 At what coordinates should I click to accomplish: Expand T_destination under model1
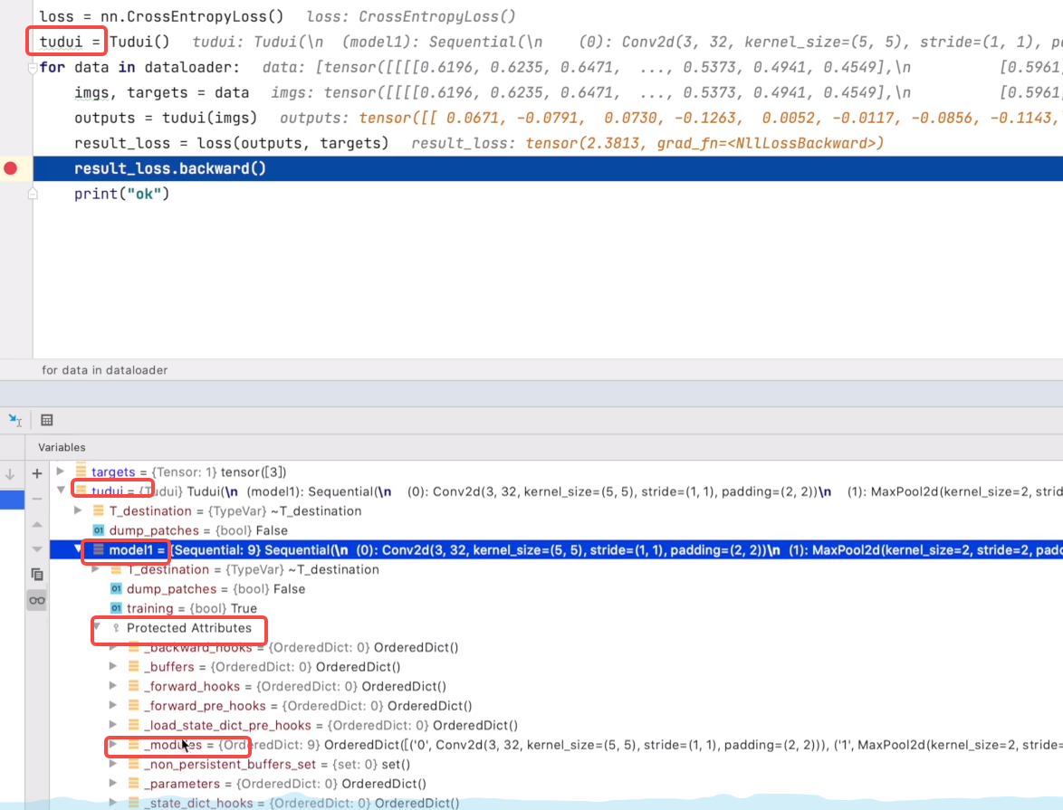pyautogui.click(x=96, y=568)
